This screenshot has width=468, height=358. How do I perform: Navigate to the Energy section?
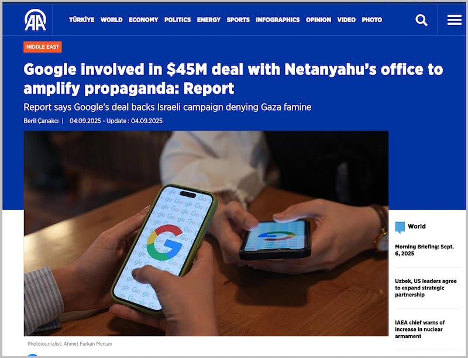tap(209, 20)
